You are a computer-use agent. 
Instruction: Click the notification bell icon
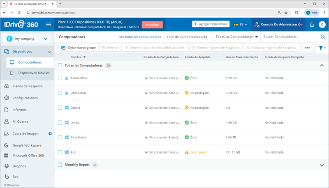click(x=312, y=25)
